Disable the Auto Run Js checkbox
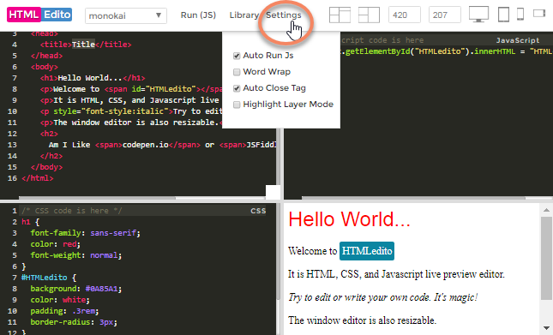Image resolution: width=553 pixels, height=335 pixels. (237, 56)
